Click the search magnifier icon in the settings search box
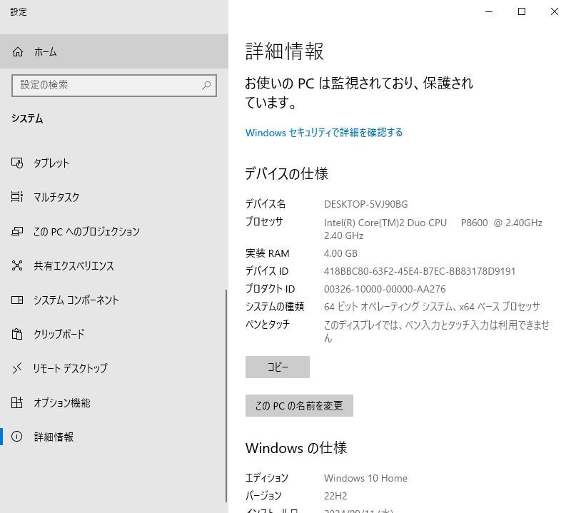Viewport: 571px width, 513px height. [x=206, y=86]
